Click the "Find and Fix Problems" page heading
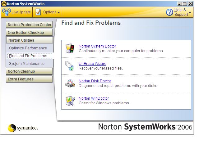 point(91,23)
